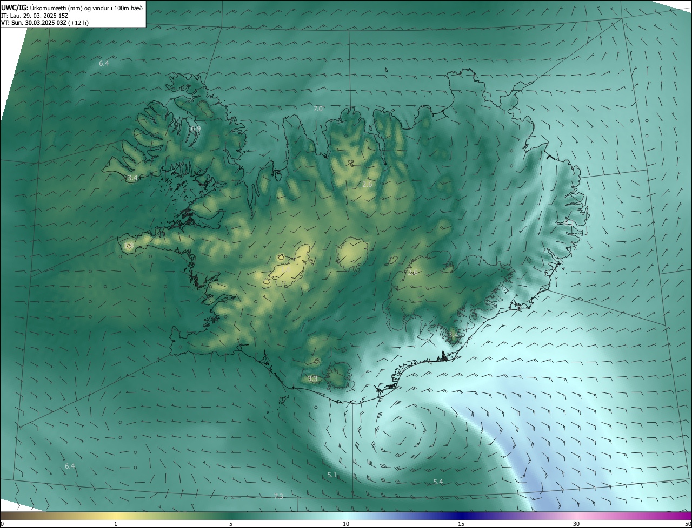Click the color scale tick label 1

pyautogui.click(x=116, y=524)
